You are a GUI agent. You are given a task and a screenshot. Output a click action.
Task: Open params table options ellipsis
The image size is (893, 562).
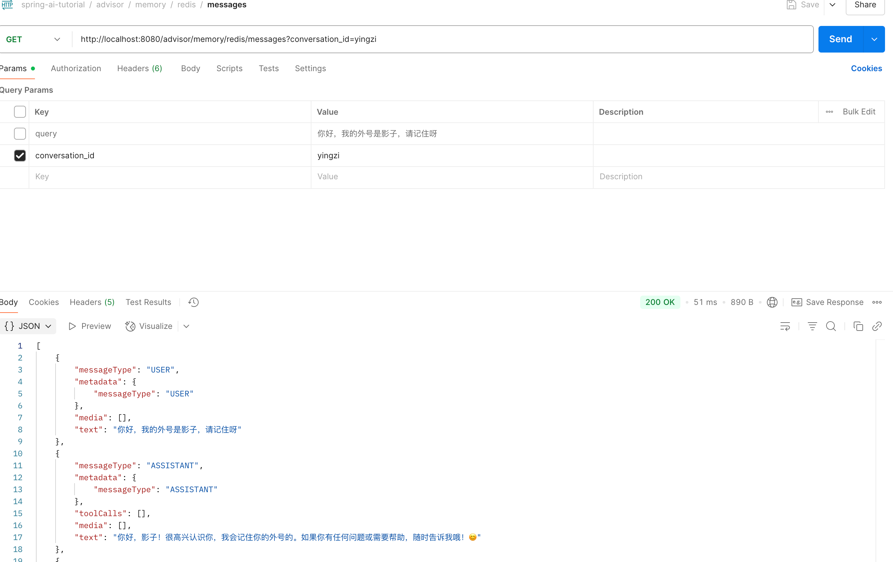(829, 112)
